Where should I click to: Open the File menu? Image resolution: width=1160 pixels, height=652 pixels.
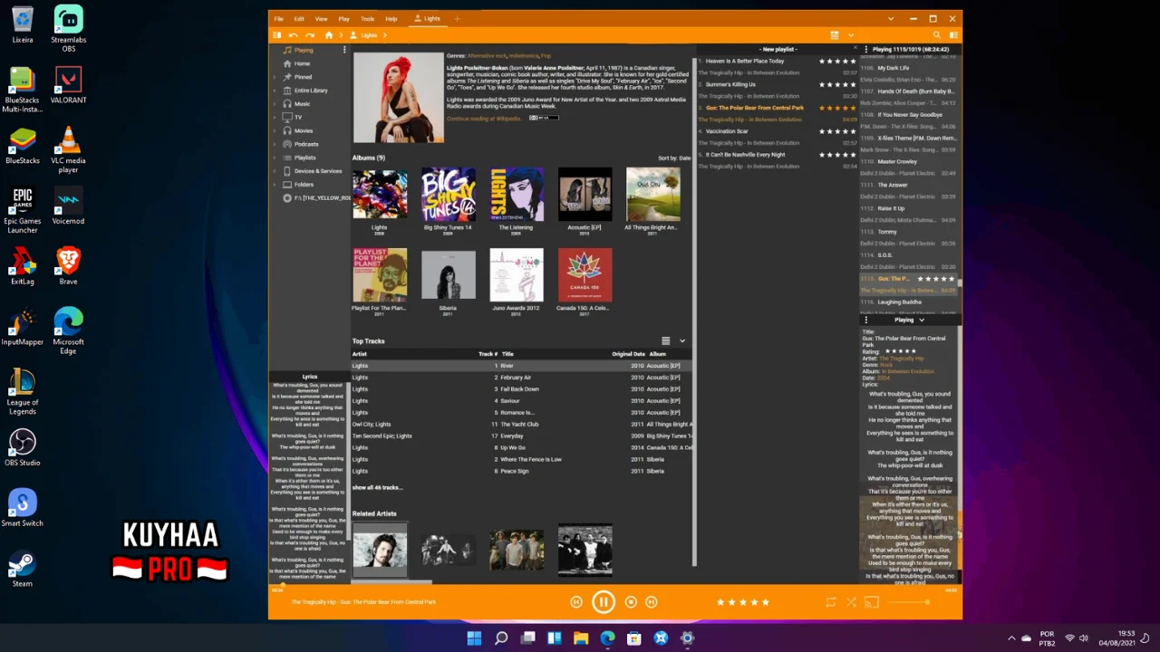278,18
